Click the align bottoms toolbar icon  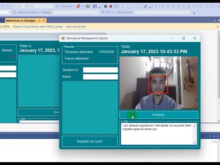click(189, 6)
